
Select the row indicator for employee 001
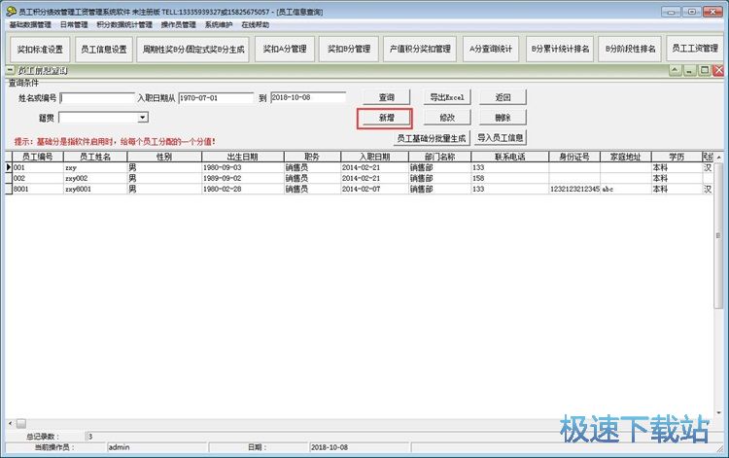tap(9, 167)
